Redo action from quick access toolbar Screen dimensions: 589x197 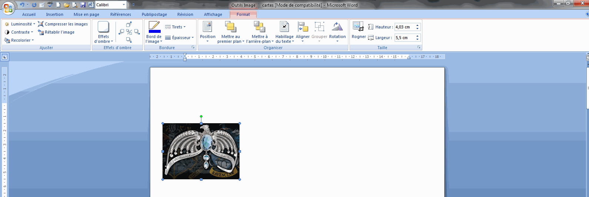[x=34, y=5]
